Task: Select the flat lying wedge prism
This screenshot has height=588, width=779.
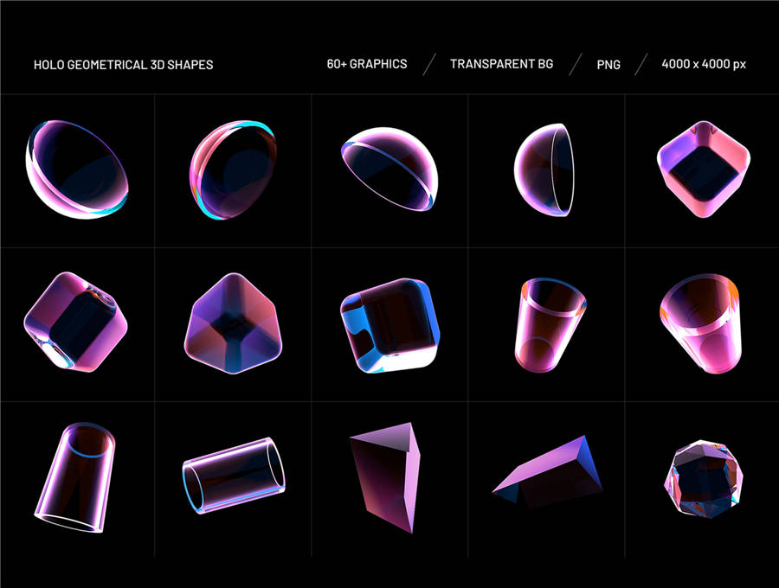Action: tap(548, 472)
